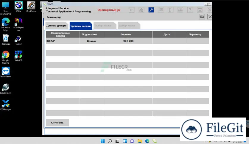Click the Подсистема column header
This screenshot has height=144, width=249.
click(92, 35)
